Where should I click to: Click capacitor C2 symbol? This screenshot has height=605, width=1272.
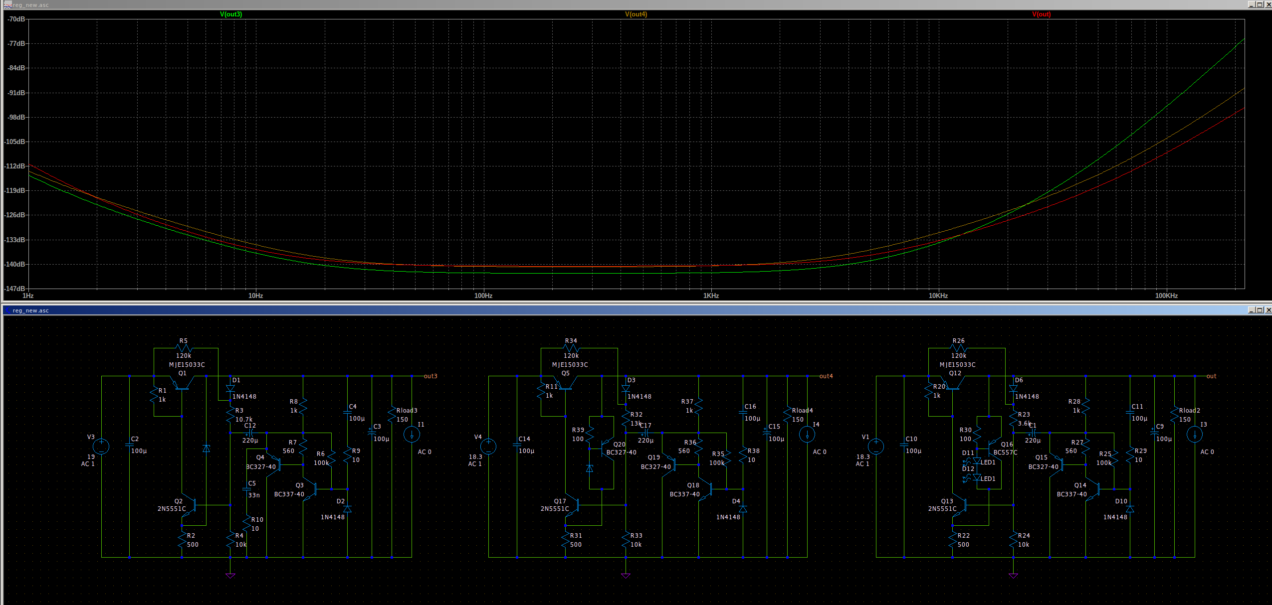(x=129, y=445)
